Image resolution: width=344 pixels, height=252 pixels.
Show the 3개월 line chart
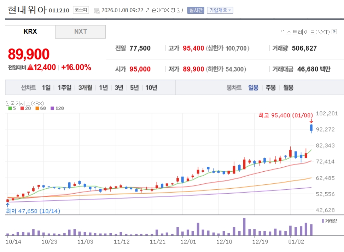tap(85, 88)
